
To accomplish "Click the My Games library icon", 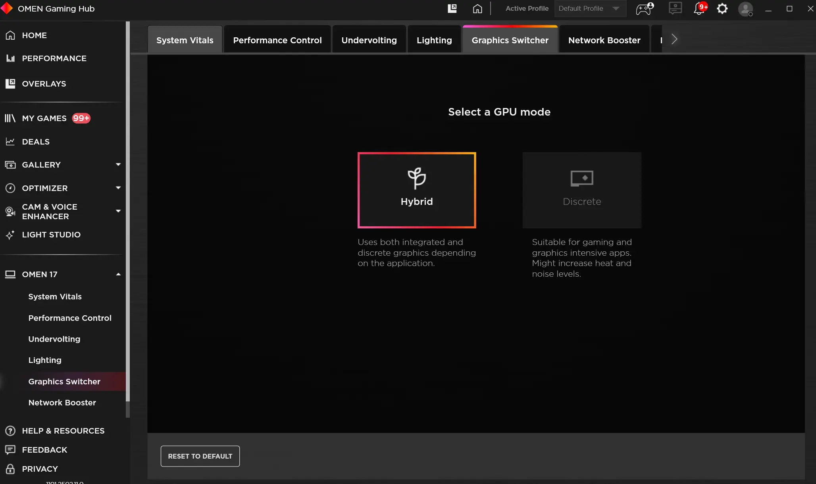I will pyautogui.click(x=10, y=118).
